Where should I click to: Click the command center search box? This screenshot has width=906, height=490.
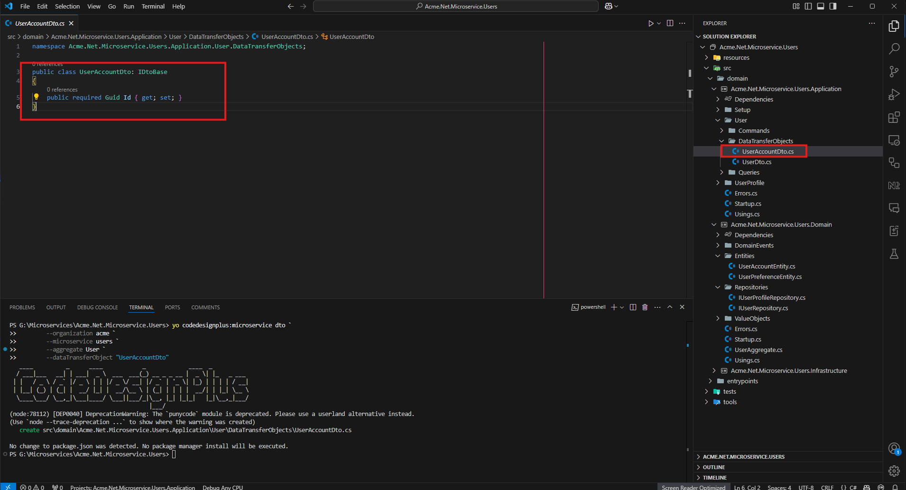pyautogui.click(x=456, y=6)
